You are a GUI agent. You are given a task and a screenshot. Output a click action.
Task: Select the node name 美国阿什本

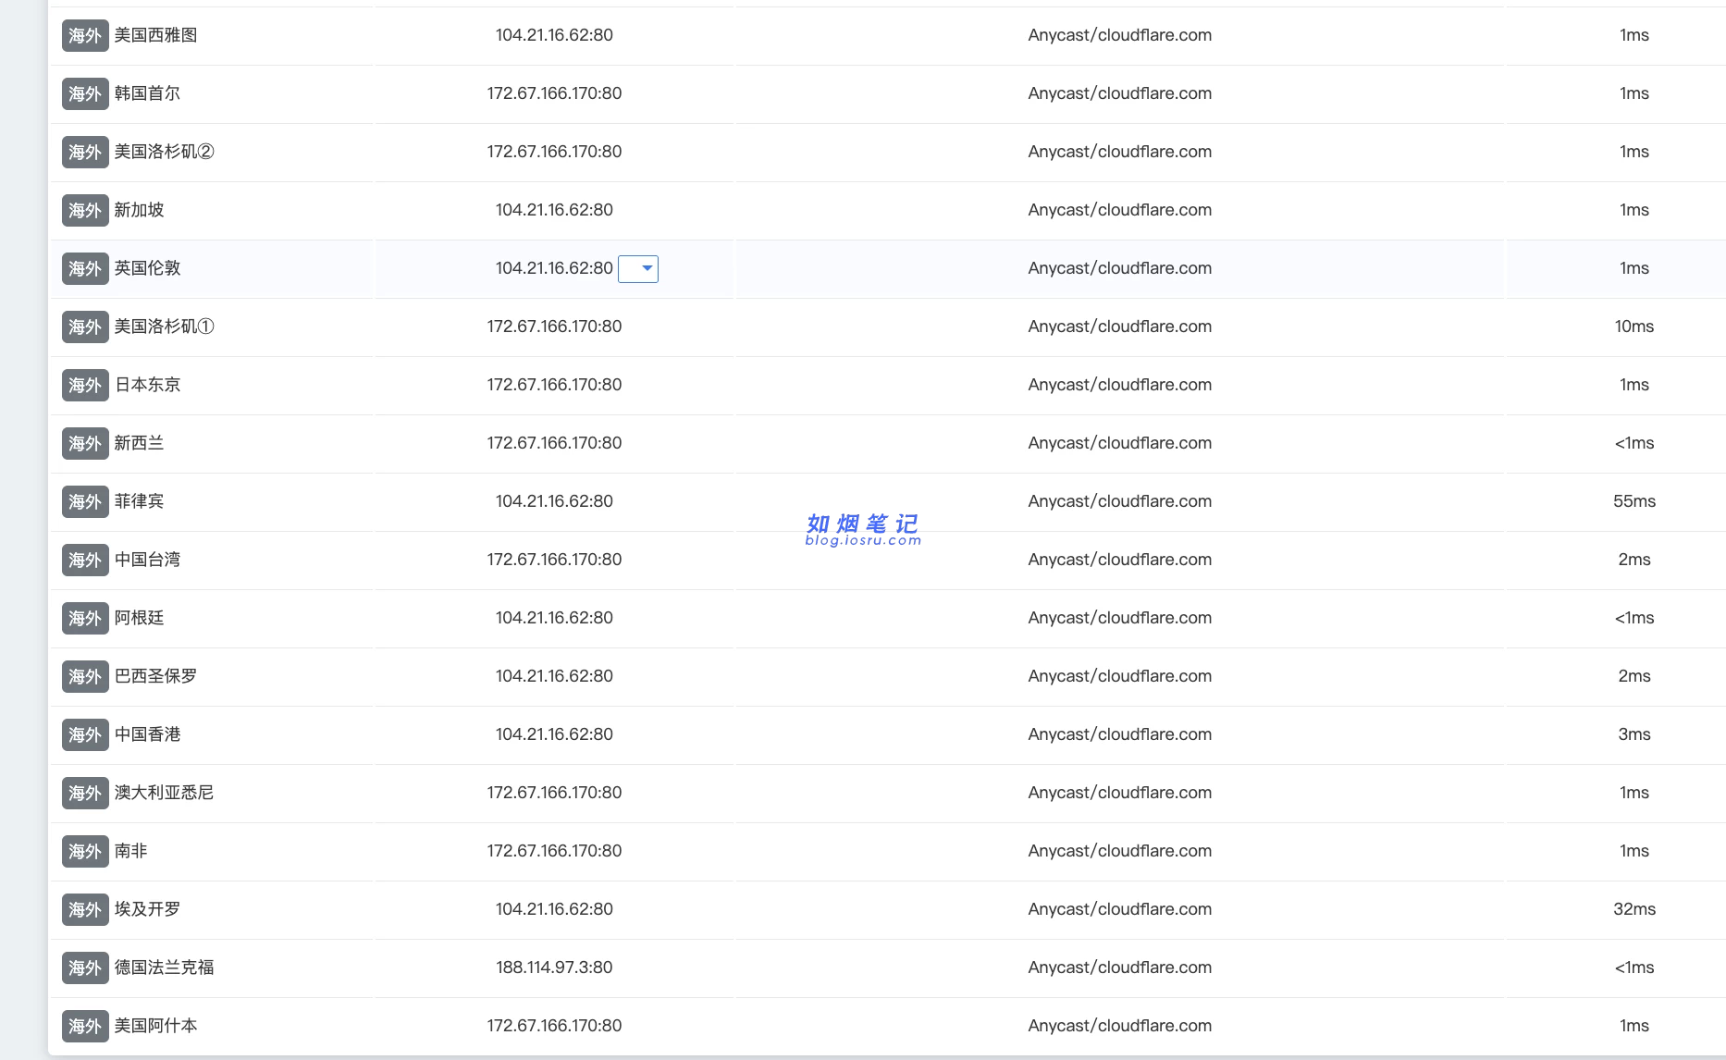click(x=155, y=1026)
